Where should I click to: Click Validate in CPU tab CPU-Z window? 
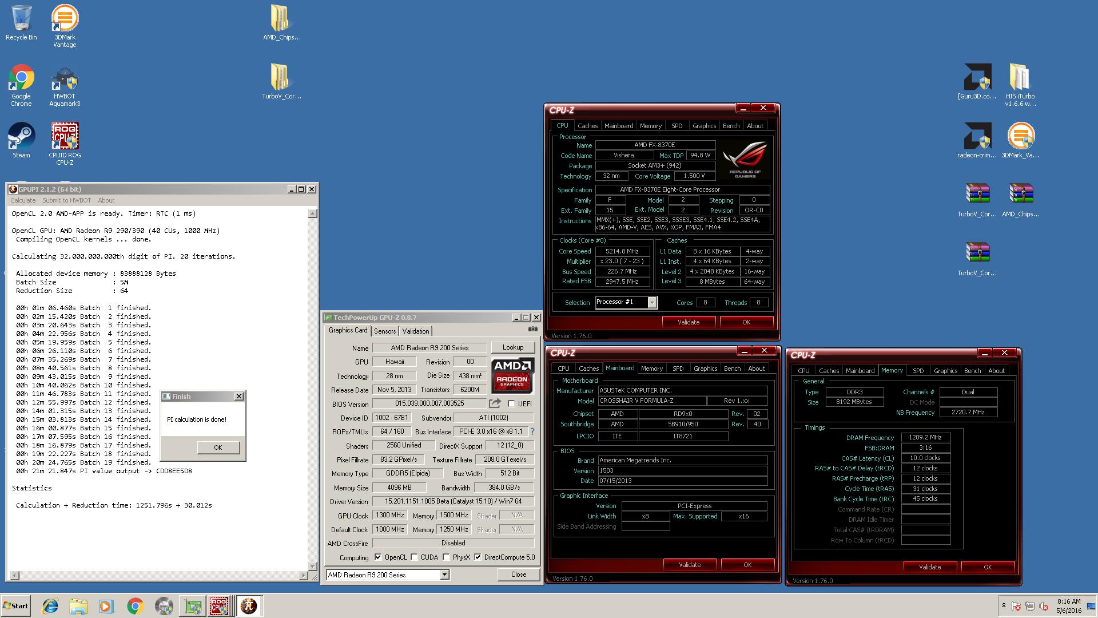tap(689, 322)
